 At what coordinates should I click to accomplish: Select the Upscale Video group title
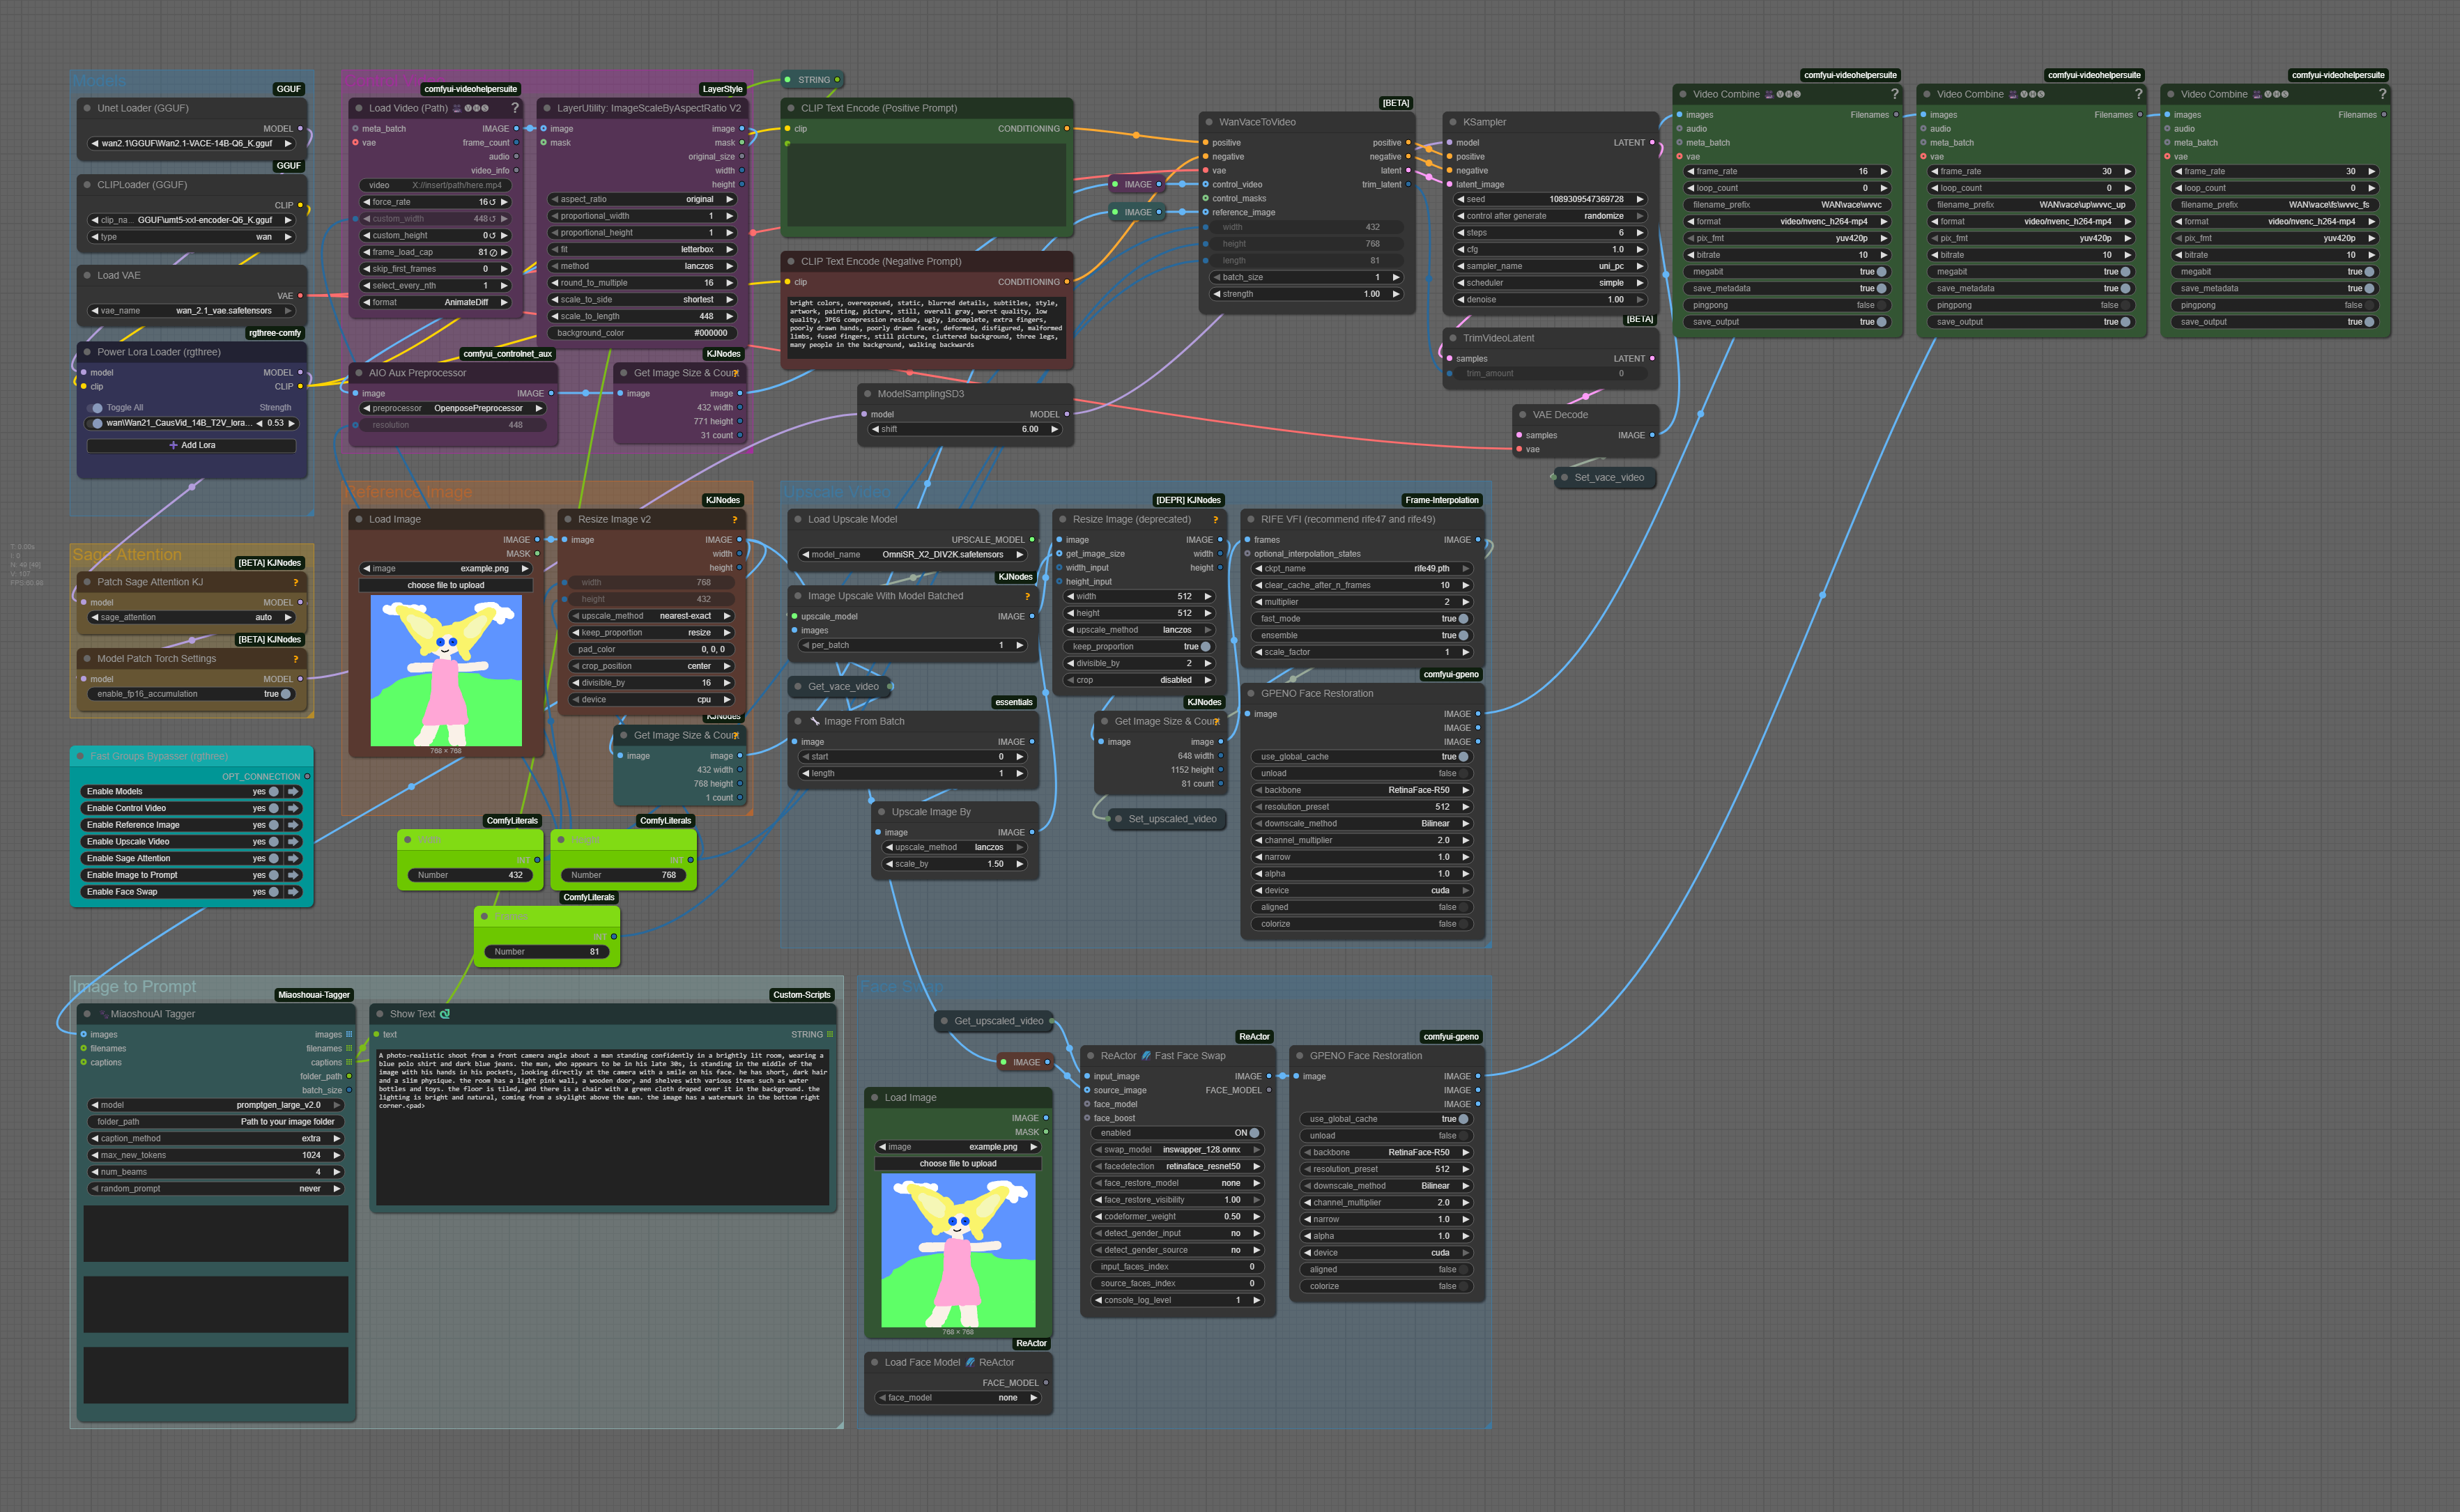pyautogui.click(x=837, y=492)
